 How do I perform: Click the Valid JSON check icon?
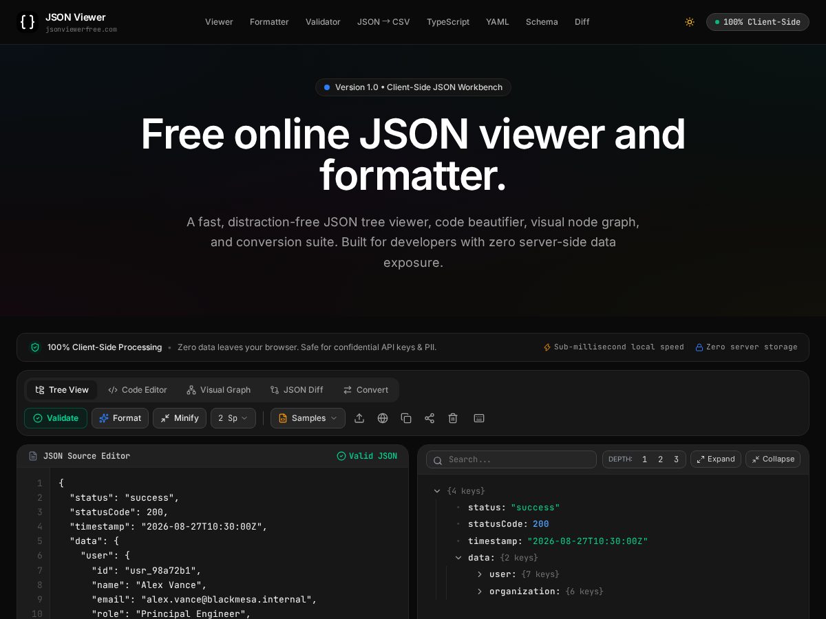tap(341, 456)
